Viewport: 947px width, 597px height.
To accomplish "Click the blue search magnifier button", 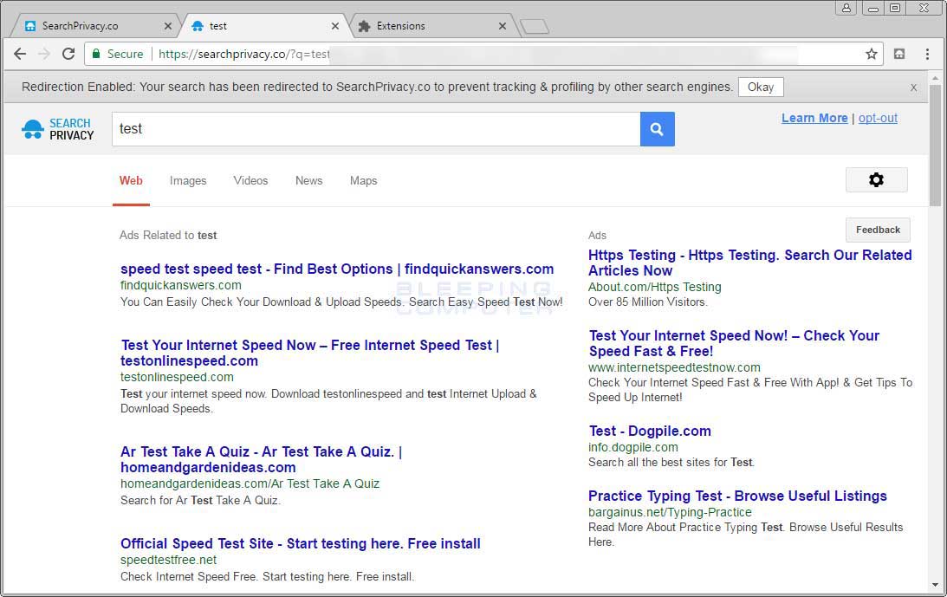I will click(x=657, y=127).
